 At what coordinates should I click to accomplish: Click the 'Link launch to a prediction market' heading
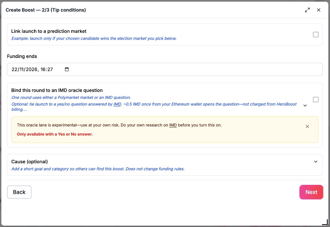tap(49, 31)
